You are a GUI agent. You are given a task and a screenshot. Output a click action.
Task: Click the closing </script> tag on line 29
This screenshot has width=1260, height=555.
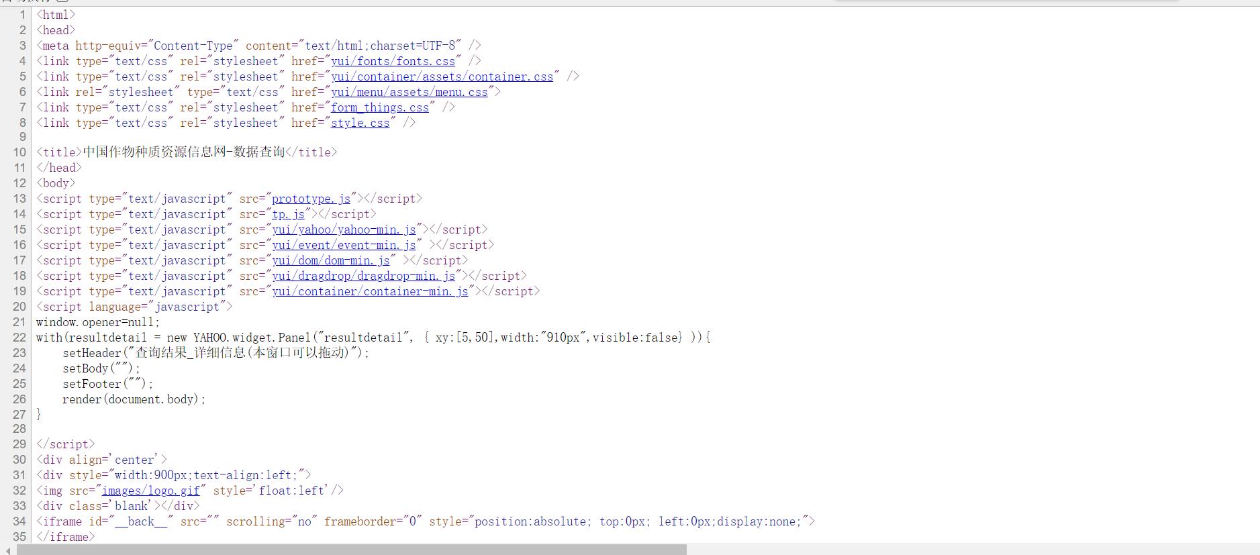pyautogui.click(x=65, y=444)
